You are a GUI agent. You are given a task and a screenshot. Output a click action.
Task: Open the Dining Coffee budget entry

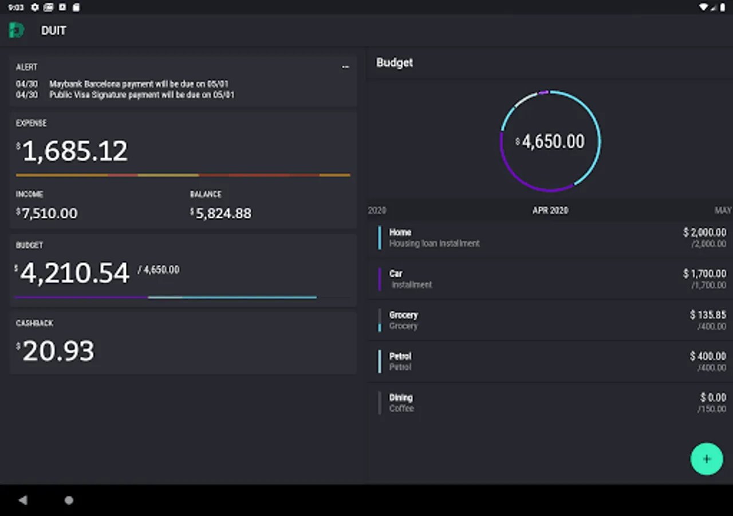[x=550, y=403]
